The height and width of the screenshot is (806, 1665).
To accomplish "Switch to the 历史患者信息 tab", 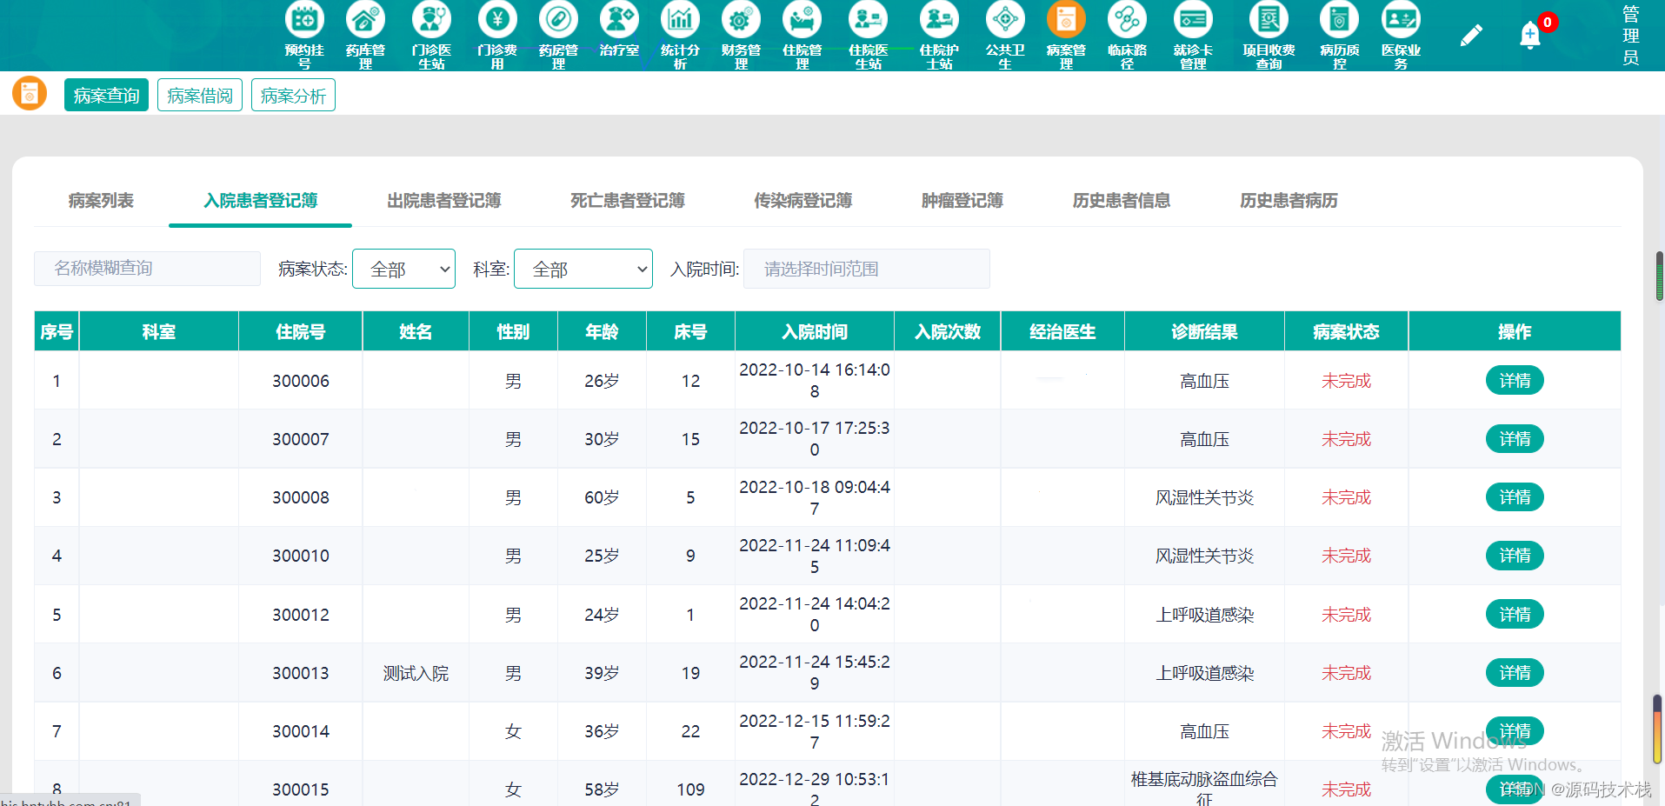I will coord(1122,201).
